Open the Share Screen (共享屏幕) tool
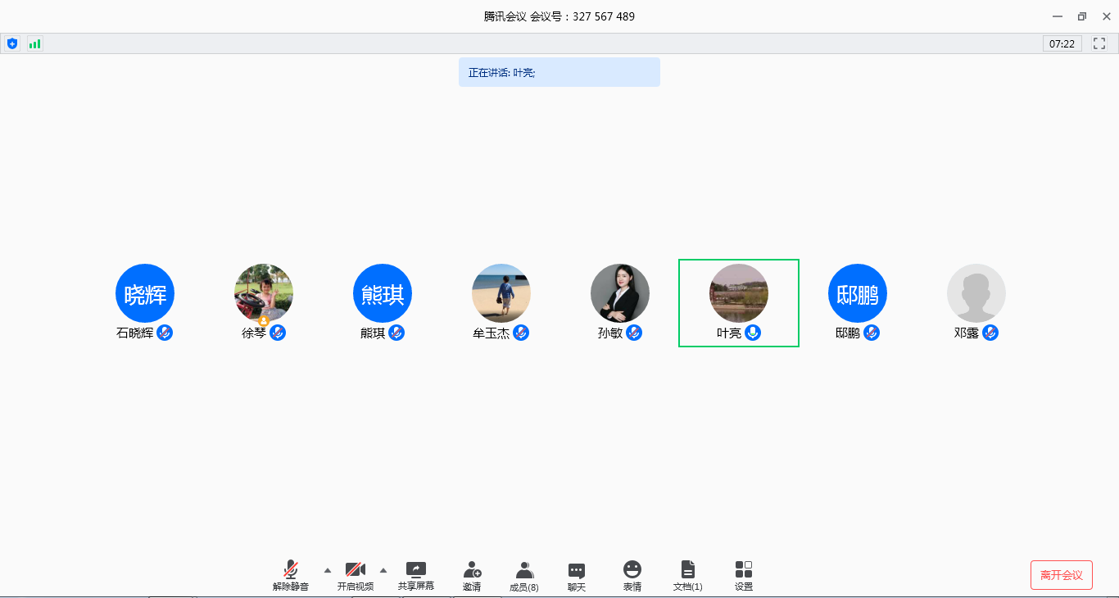The width and height of the screenshot is (1119, 598). pos(416,576)
